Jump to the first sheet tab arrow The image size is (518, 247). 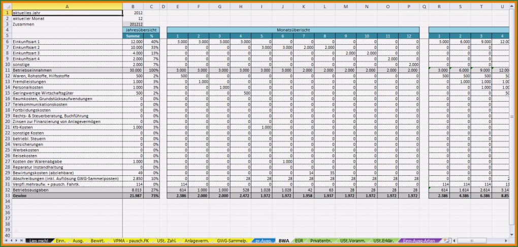click(x=6, y=240)
